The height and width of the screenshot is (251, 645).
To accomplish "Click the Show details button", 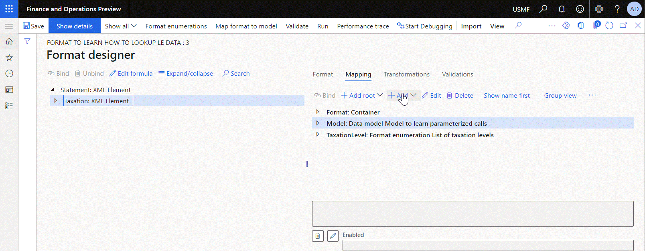I will [x=75, y=26].
